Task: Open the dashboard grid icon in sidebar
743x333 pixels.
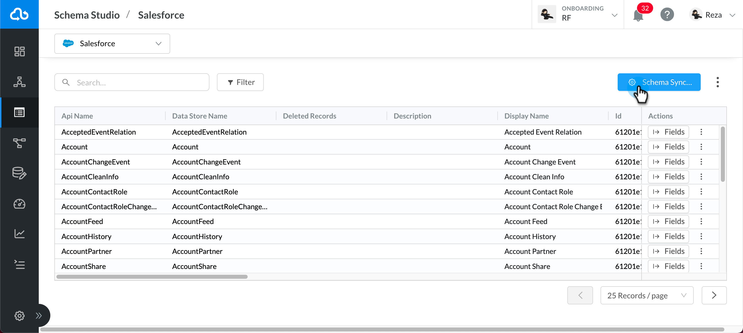Action: point(19,51)
